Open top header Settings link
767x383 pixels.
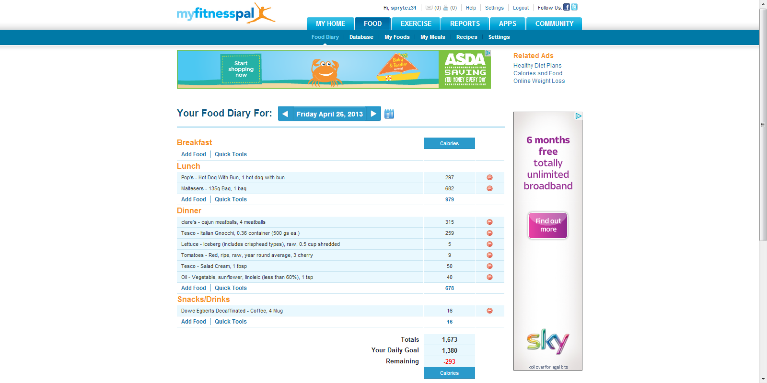(x=494, y=8)
